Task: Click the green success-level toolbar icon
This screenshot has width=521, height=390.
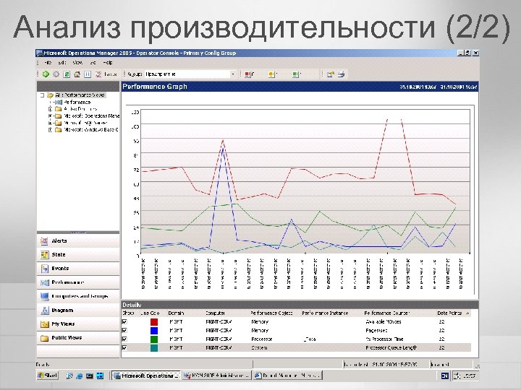Action: pyautogui.click(x=297, y=74)
